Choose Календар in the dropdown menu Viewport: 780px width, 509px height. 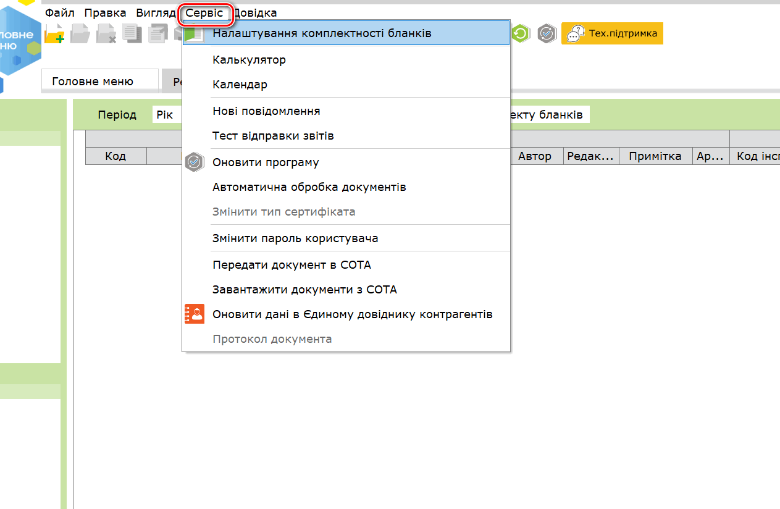point(240,85)
